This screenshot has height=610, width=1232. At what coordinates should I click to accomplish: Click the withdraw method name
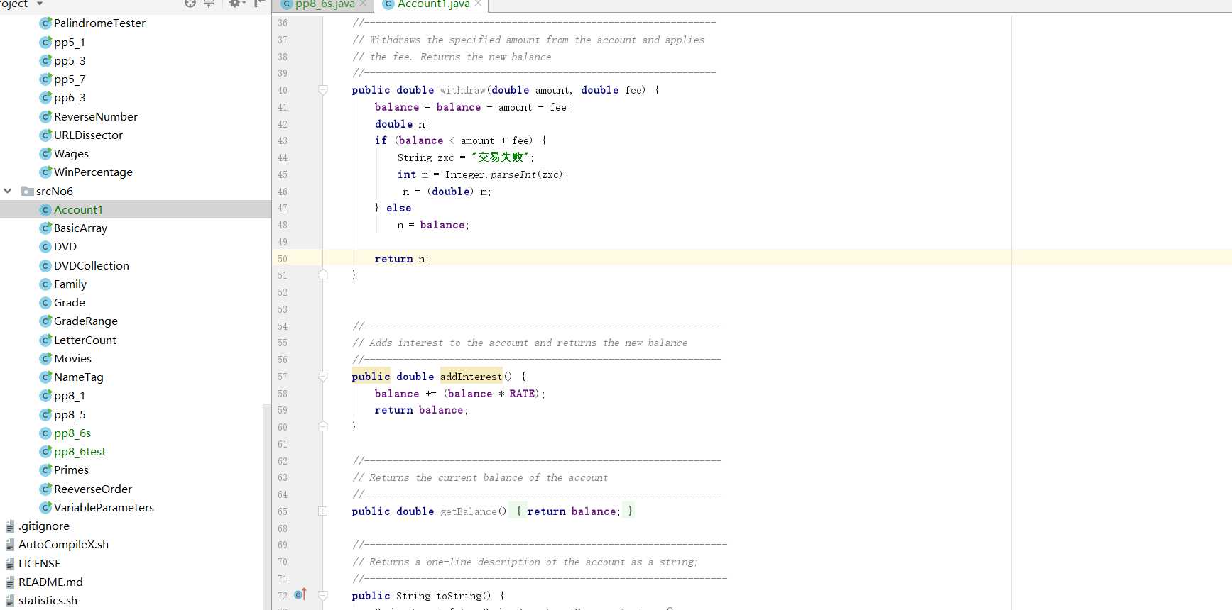pyautogui.click(x=462, y=91)
